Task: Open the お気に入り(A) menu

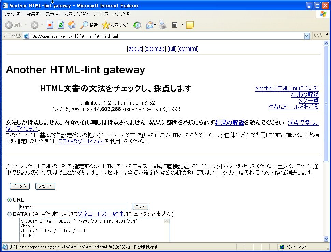Action: (x=76, y=14)
